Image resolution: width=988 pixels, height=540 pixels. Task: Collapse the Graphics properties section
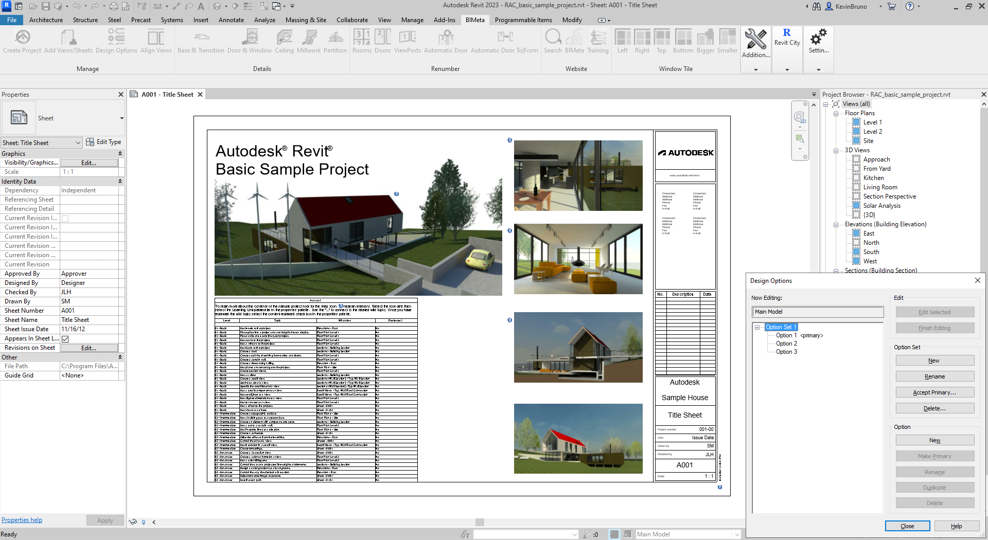120,154
